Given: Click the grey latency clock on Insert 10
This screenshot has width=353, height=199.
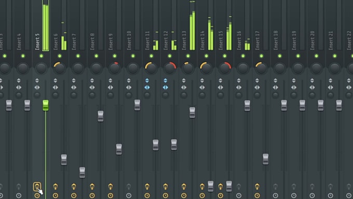Looking at the screenshot, I should point(129,195).
